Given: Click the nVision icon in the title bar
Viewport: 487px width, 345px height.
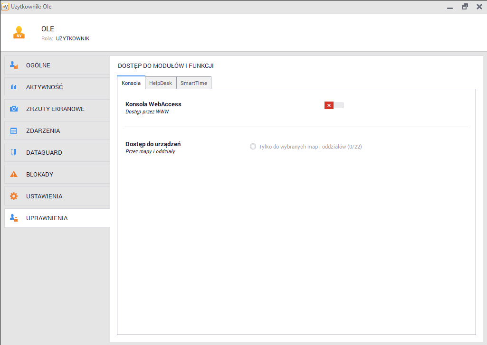Looking at the screenshot, I should [6, 6].
